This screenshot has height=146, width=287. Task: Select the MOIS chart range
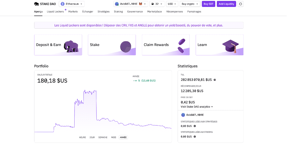[x=113, y=138]
